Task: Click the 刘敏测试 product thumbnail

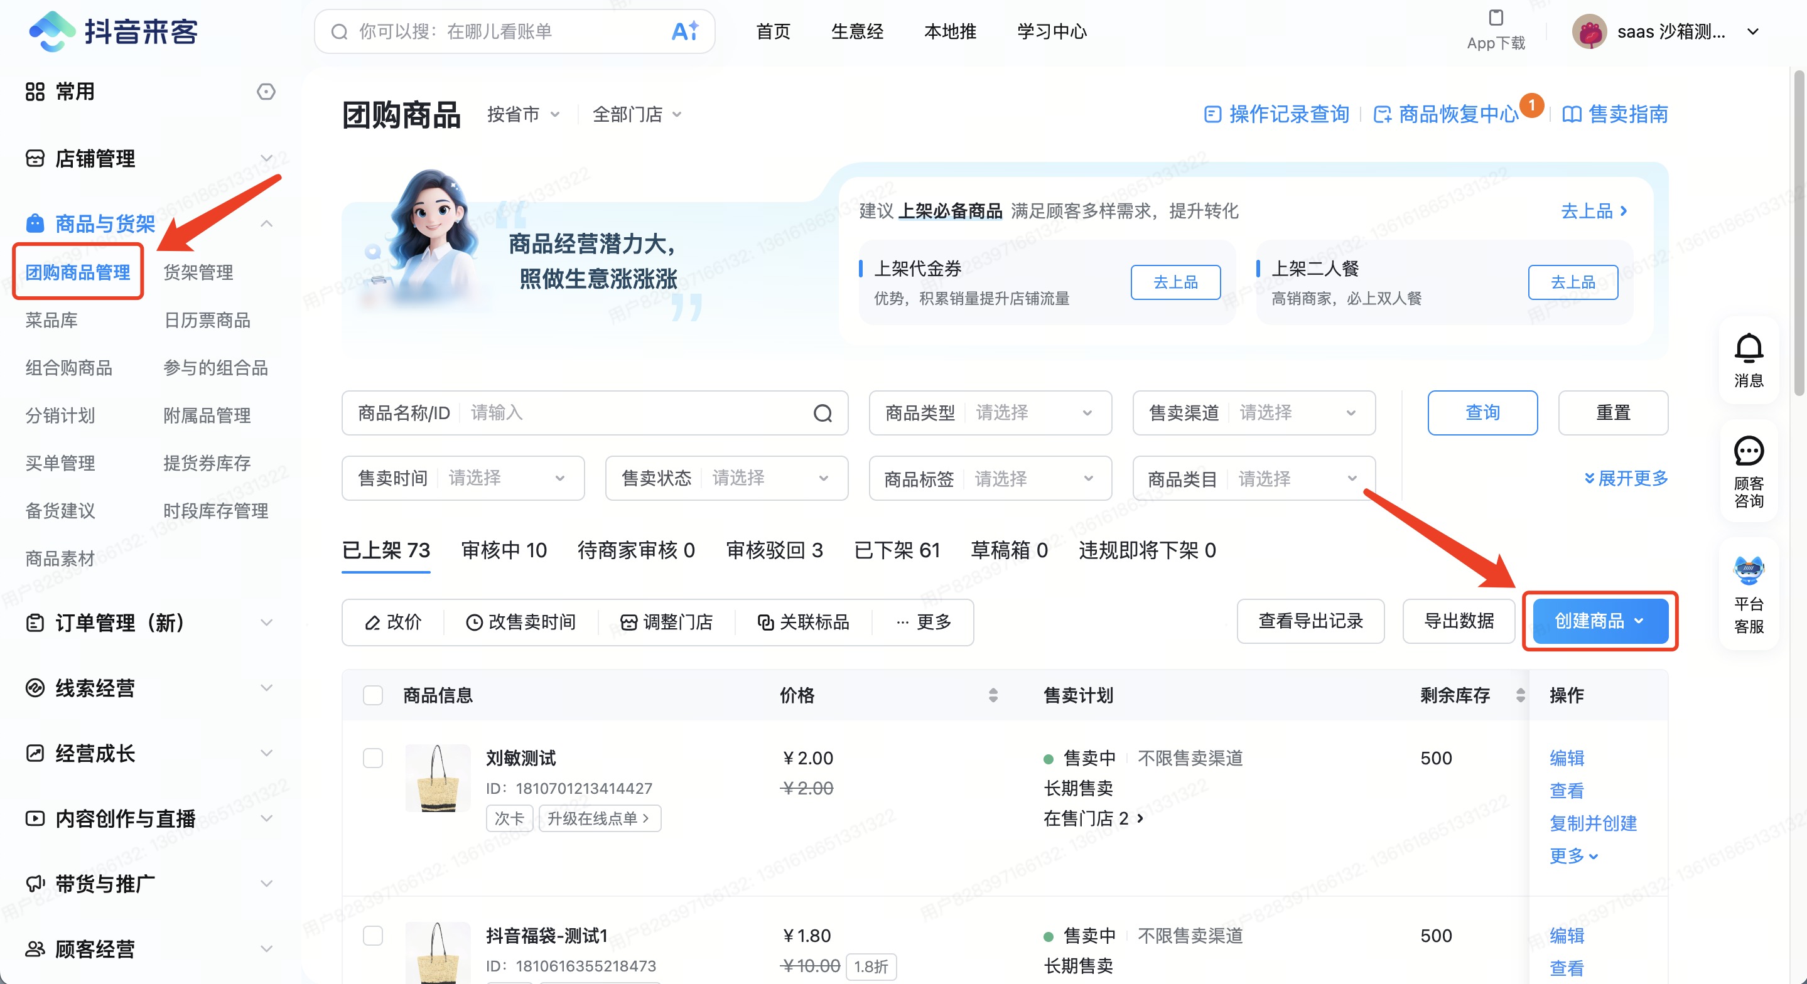Action: pos(438,778)
